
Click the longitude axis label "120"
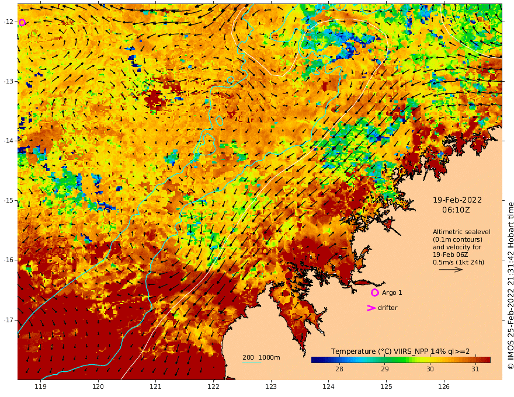98,387
